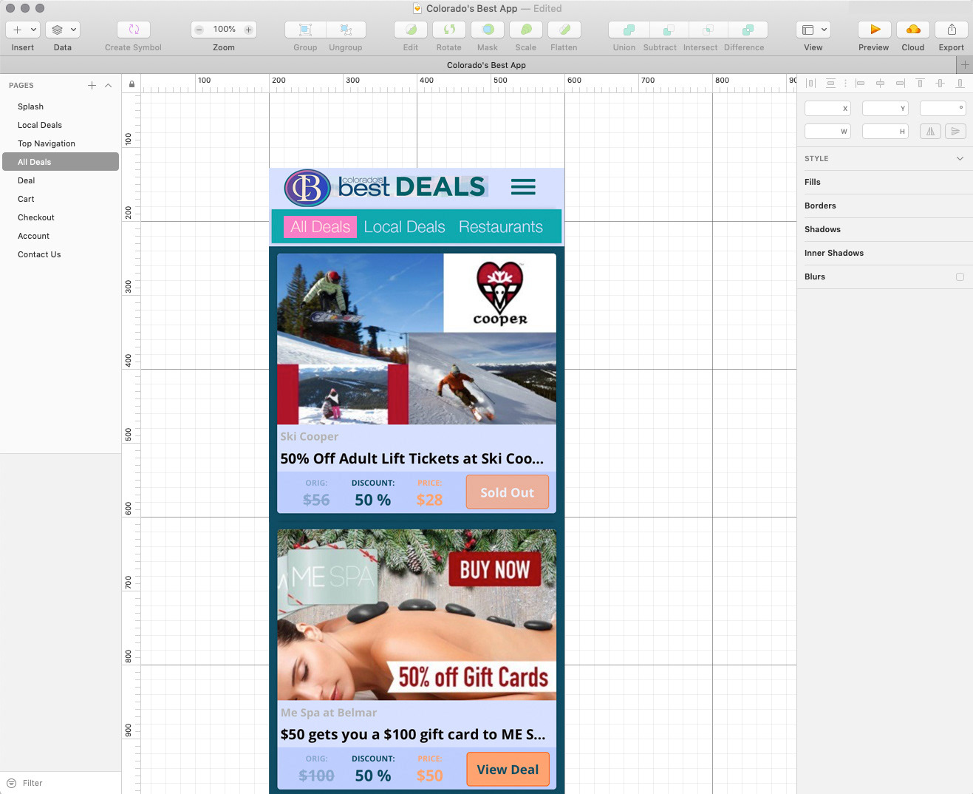Click the Insert plus icon in toolbar
The width and height of the screenshot is (973, 794).
(17, 30)
